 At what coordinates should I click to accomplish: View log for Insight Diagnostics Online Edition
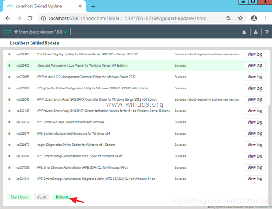[x=255, y=145]
